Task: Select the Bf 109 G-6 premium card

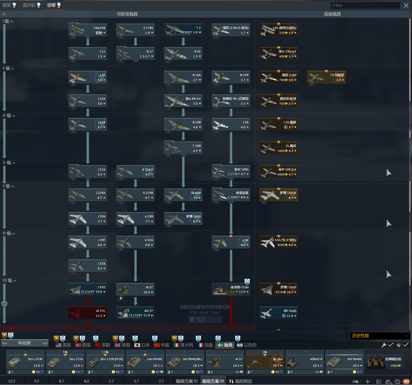Action: pyautogui.click(x=279, y=172)
